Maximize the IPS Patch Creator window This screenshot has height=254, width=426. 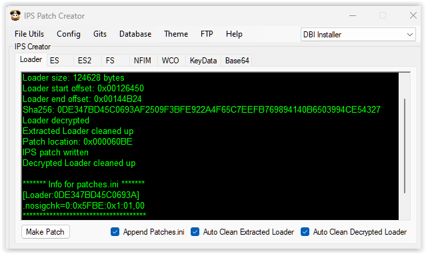(x=383, y=15)
